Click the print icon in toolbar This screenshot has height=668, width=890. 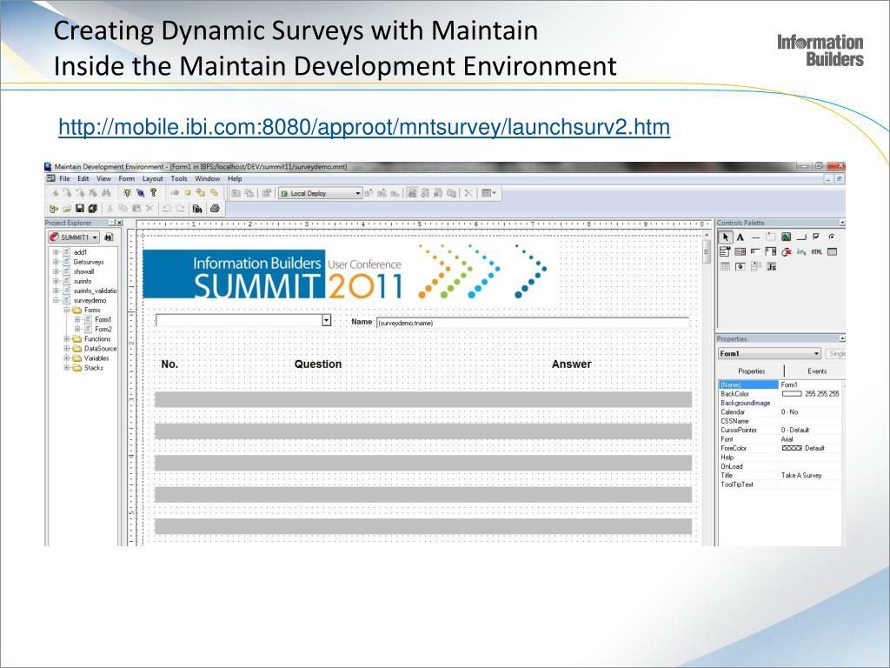(x=214, y=209)
